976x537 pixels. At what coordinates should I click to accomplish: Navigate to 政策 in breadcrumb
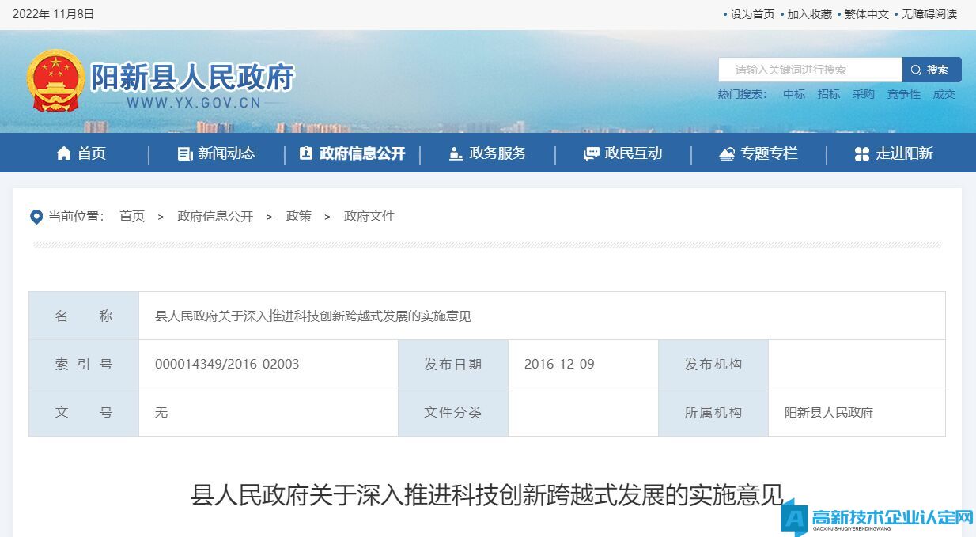pos(299,216)
